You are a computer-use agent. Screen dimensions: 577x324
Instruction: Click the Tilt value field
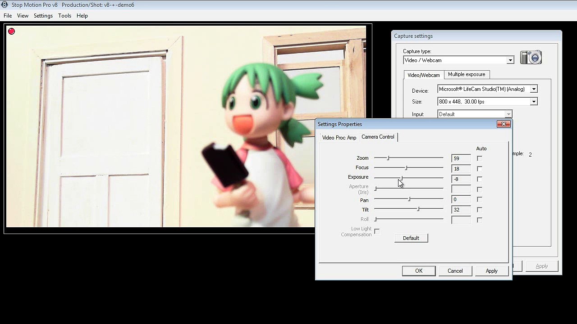pos(461,210)
